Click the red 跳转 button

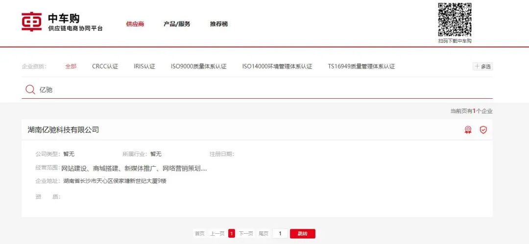(x=303, y=234)
